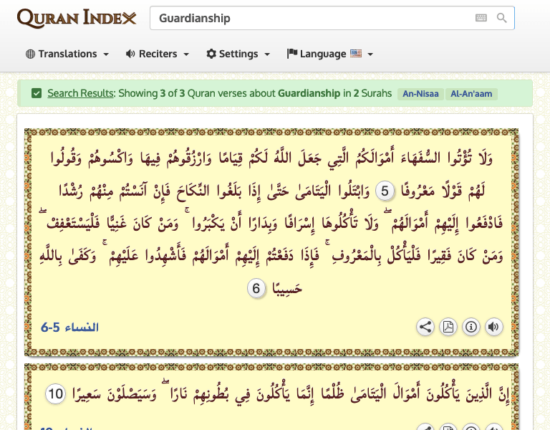Image resolution: width=550 pixels, height=430 pixels.
Task: Jump to the An-Nisaa surah tag
Action: [x=420, y=94]
